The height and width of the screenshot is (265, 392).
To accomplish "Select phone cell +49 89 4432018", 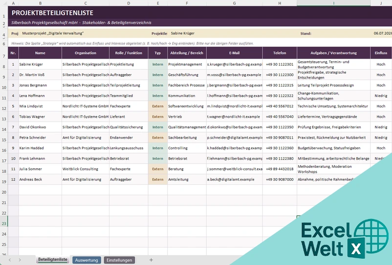I will (280, 169).
